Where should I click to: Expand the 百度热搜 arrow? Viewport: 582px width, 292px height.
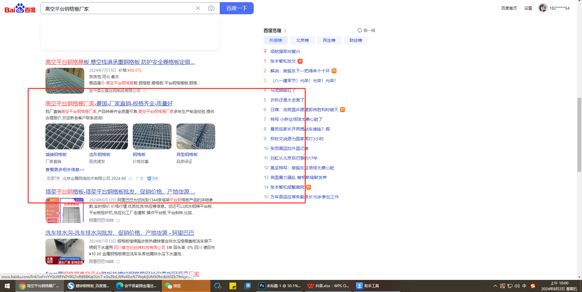(285, 31)
